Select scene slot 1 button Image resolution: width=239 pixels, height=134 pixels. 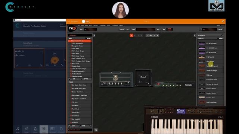[131, 35]
